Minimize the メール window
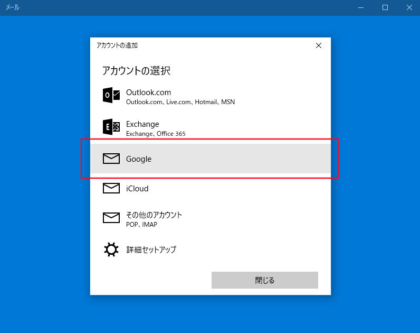 click(x=361, y=7)
